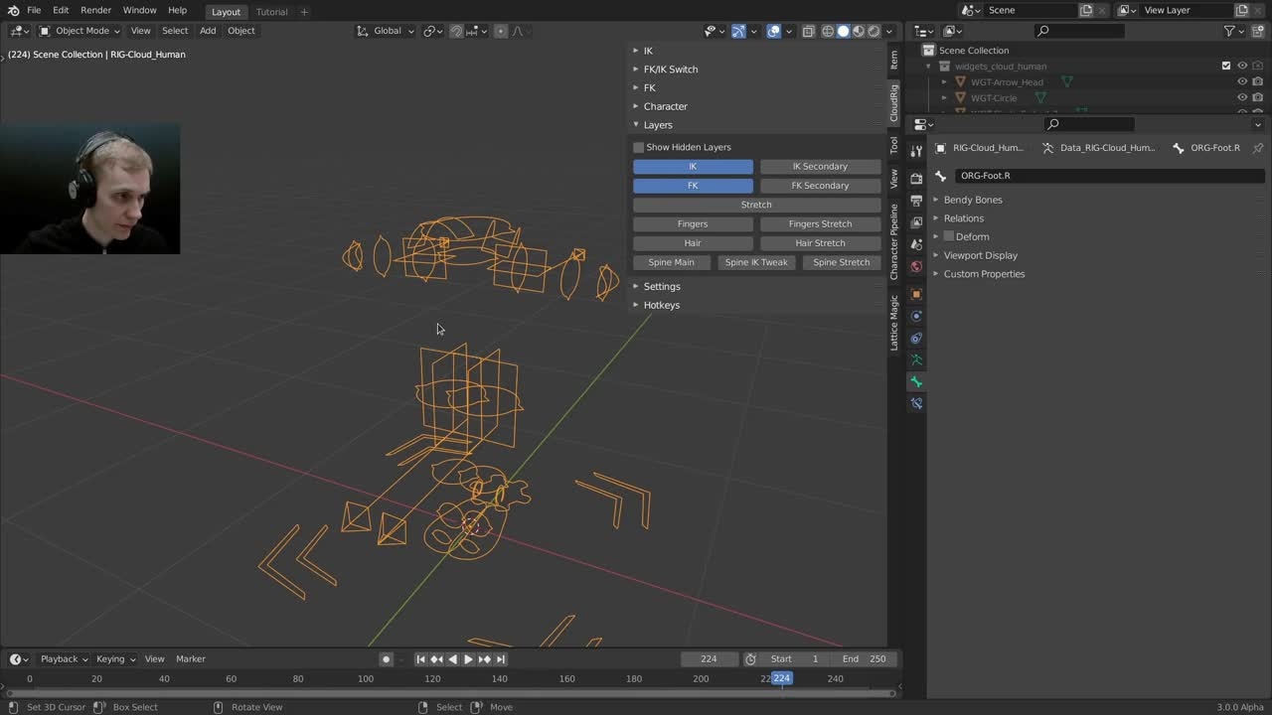Open the Render properties tab
The width and height of the screenshot is (1272, 715).
pyautogui.click(x=916, y=179)
